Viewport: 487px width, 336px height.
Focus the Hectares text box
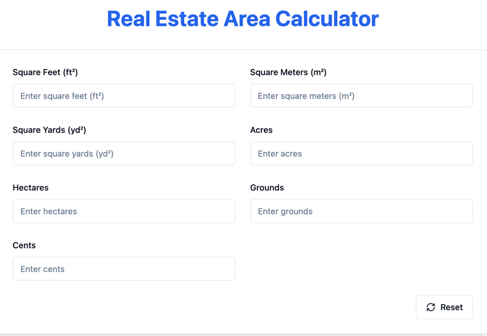[124, 211]
